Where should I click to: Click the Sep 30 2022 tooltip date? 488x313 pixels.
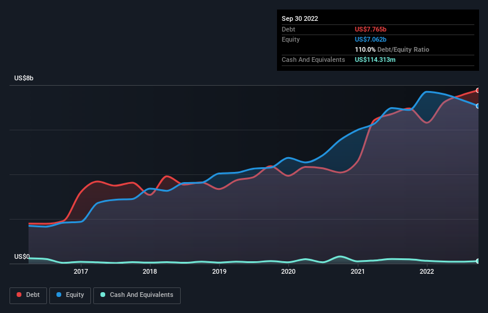tap(300, 18)
